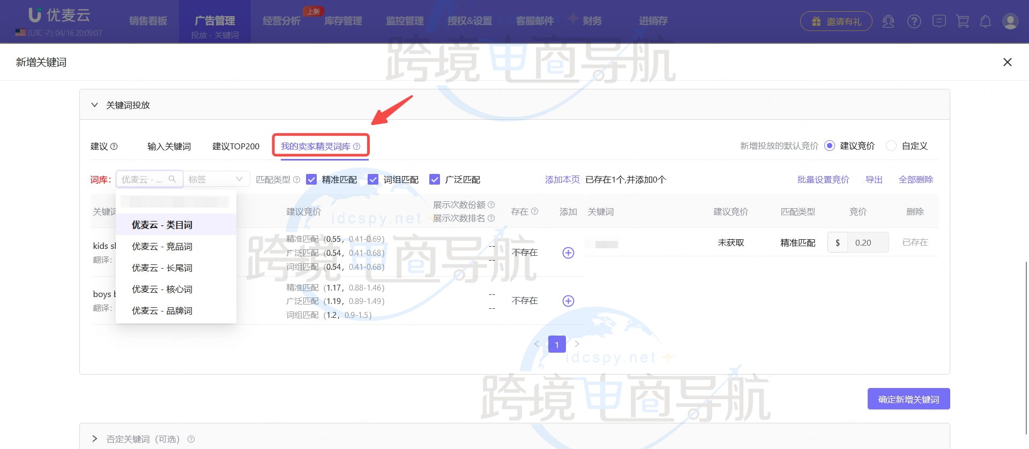Click help icon beside 匹配类型
This screenshot has width=1029, height=449.
296,180
